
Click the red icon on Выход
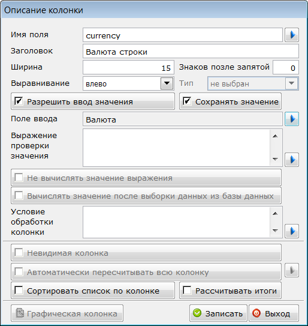[x=256, y=313]
